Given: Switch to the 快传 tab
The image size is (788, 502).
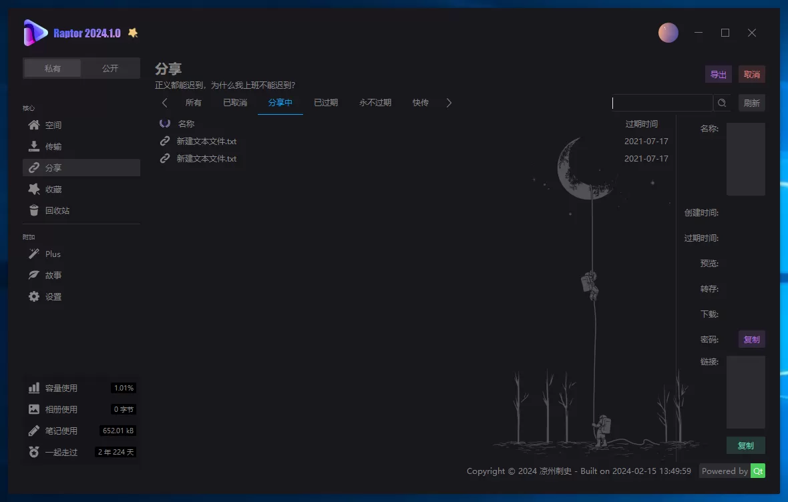Looking at the screenshot, I should [x=420, y=102].
